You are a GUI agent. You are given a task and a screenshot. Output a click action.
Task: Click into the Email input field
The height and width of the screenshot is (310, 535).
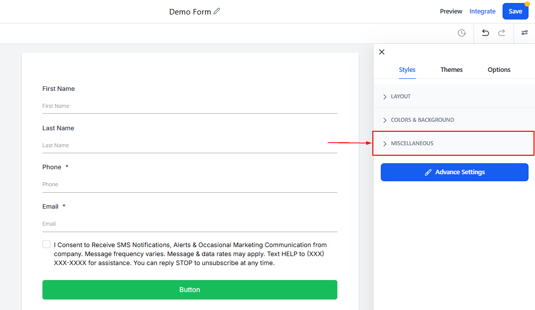tap(190, 224)
